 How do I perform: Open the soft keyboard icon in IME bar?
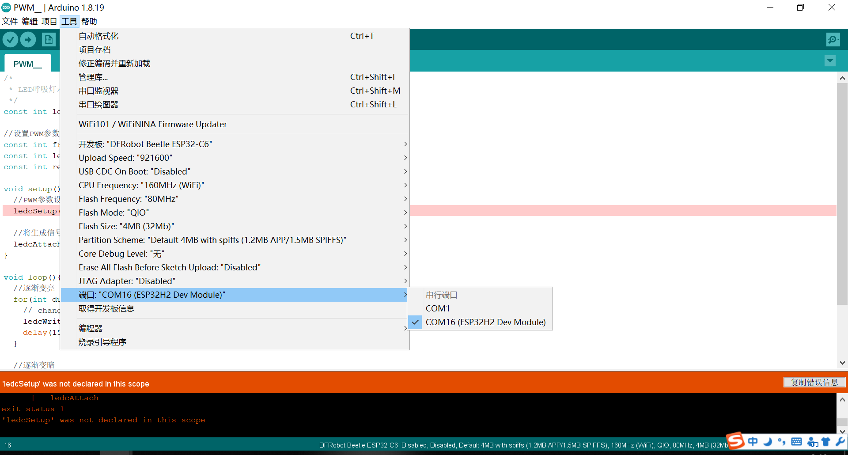[x=796, y=441]
